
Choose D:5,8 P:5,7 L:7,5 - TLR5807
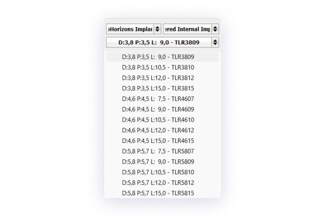point(162,151)
